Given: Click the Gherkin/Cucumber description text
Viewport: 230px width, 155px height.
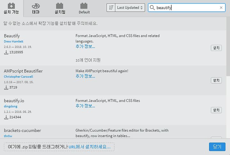Looking at the screenshot, I should [122, 133].
